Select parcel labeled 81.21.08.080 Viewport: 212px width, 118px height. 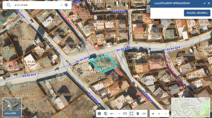point(186,69)
